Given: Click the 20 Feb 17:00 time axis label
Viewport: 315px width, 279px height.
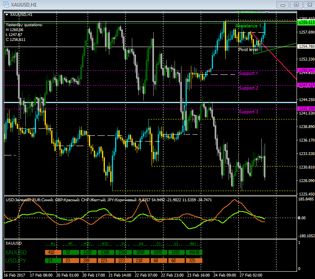Looking at the screenshot, I should [94, 275].
